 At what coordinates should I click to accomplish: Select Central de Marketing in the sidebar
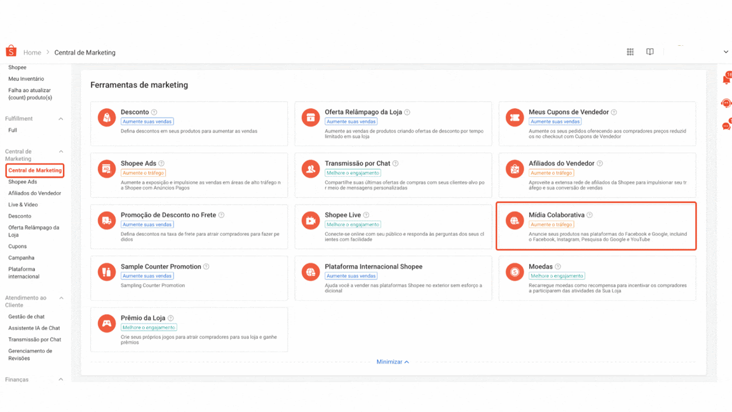coord(35,170)
